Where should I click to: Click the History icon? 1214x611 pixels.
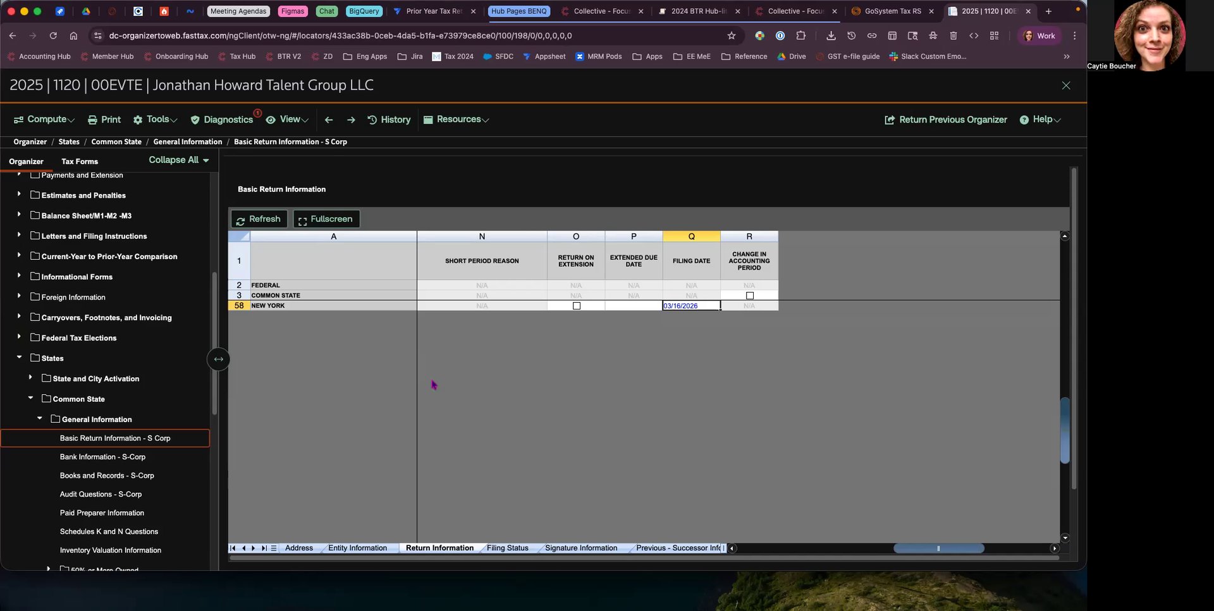372,119
